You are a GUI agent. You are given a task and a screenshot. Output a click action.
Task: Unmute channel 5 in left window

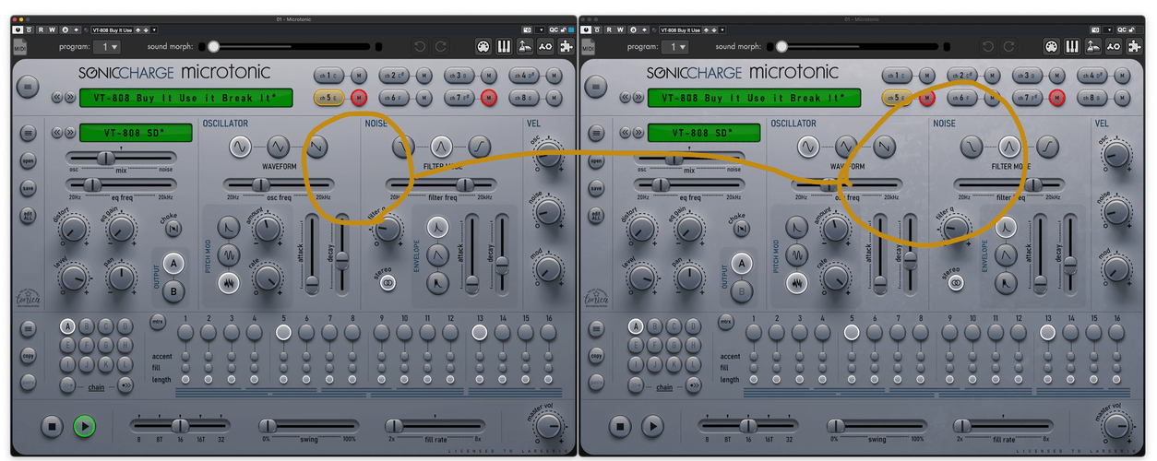click(359, 97)
